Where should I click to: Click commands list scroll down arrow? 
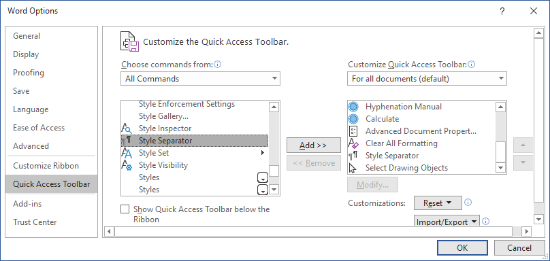(274, 190)
